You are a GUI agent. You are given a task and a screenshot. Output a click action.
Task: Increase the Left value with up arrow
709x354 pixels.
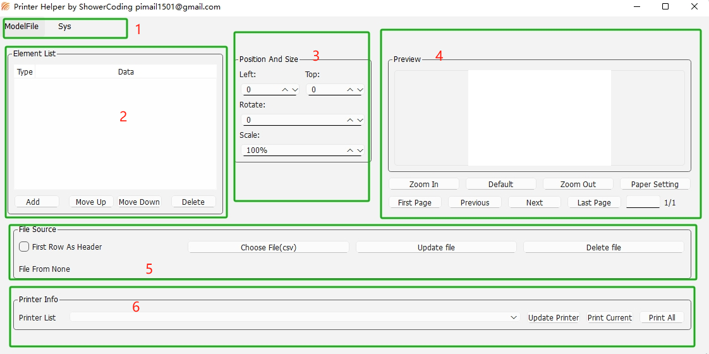point(286,90)
